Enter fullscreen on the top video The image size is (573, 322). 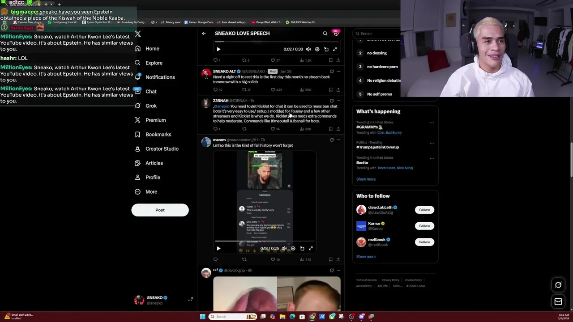point(335,49)
